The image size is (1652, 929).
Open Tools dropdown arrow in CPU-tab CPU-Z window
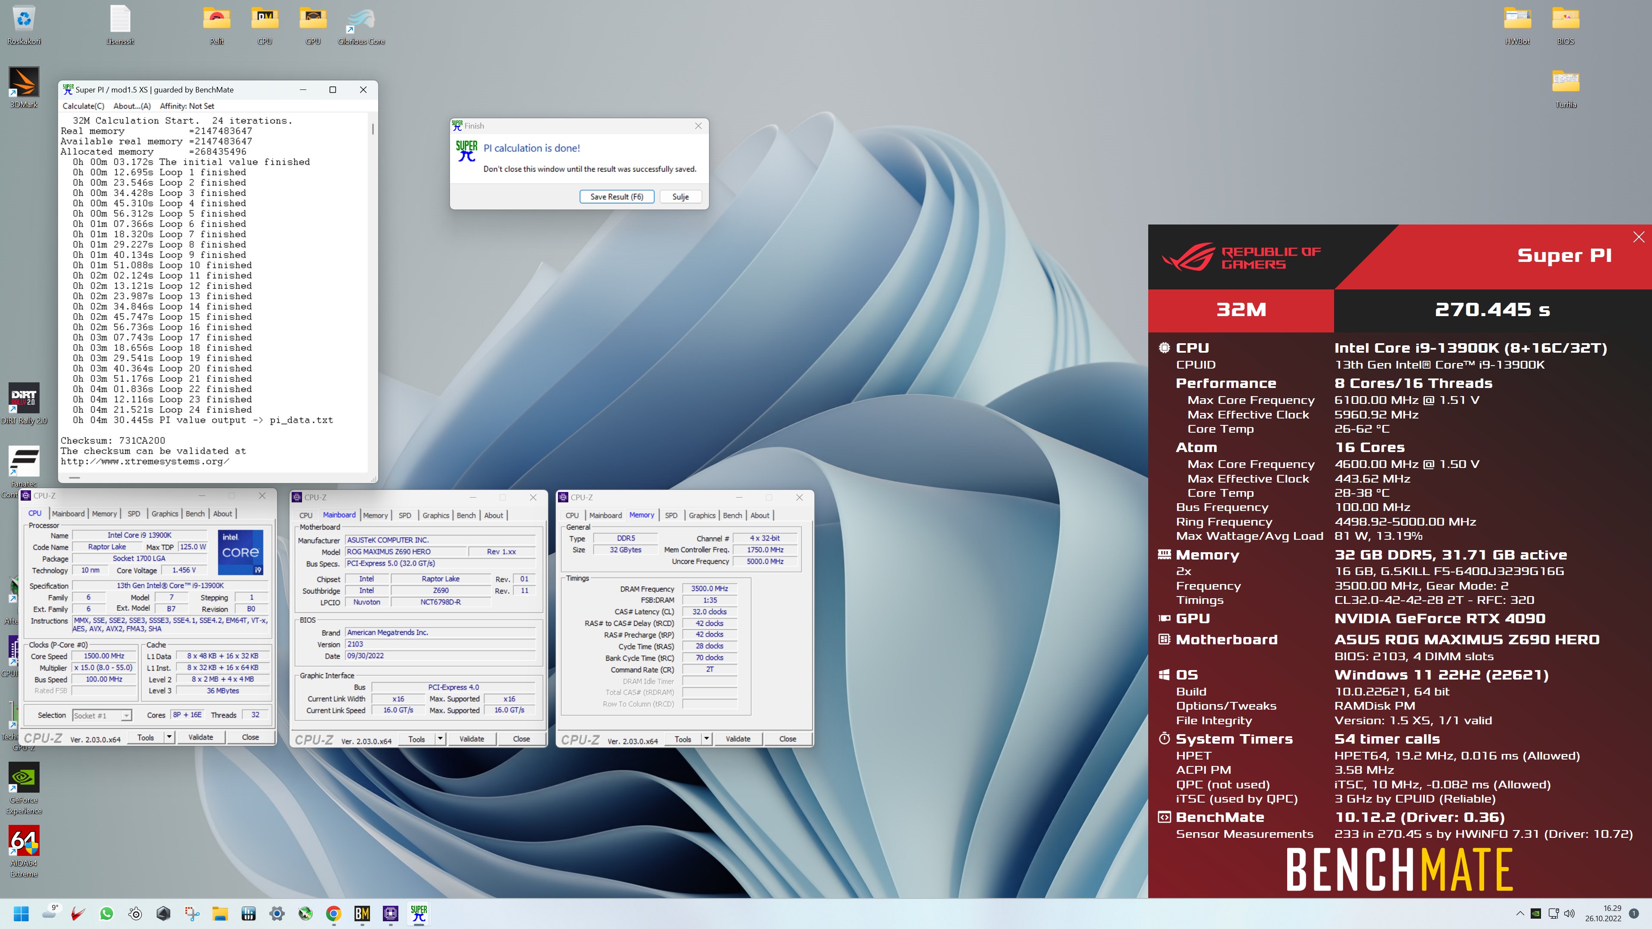tap(170, 737)
